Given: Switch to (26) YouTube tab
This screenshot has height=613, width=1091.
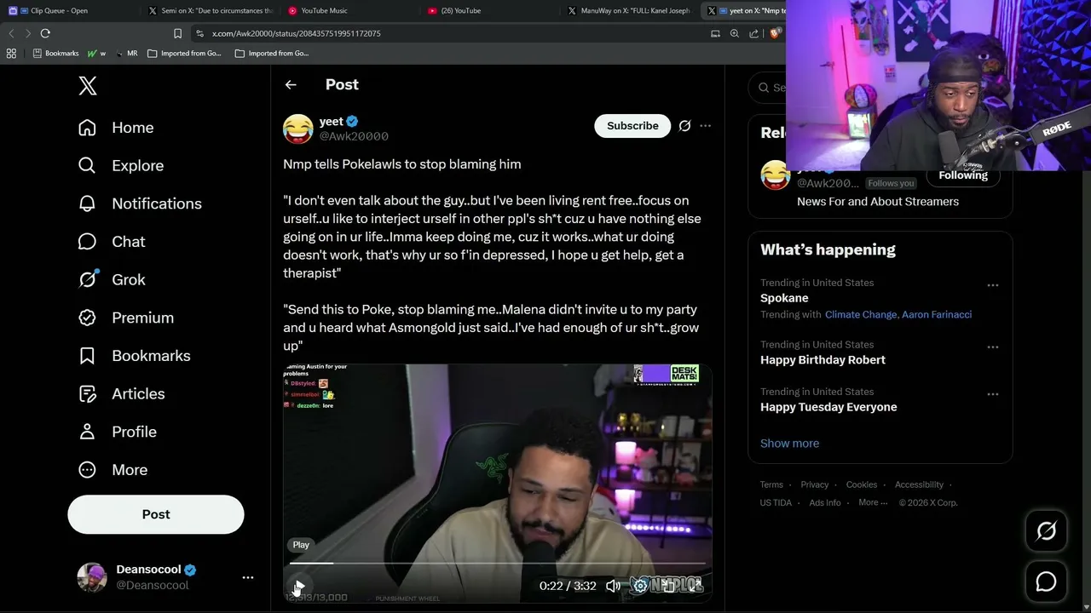Looking at the screenshot, I should pos(490,11).
